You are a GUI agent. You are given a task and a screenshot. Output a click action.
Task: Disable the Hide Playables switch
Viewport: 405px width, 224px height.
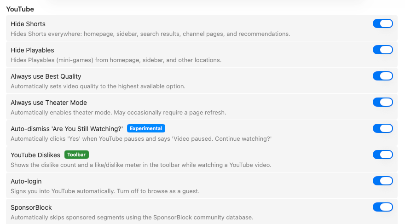click(x=383, y=50)
